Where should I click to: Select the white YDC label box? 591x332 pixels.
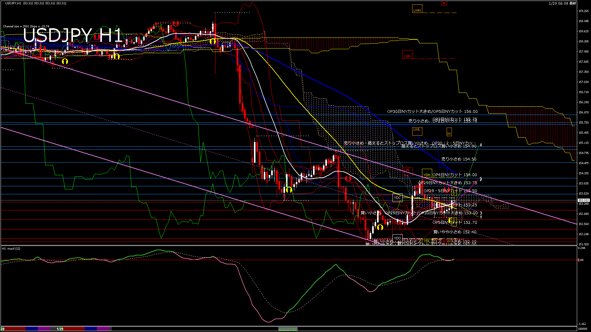[x=397, y=197]
